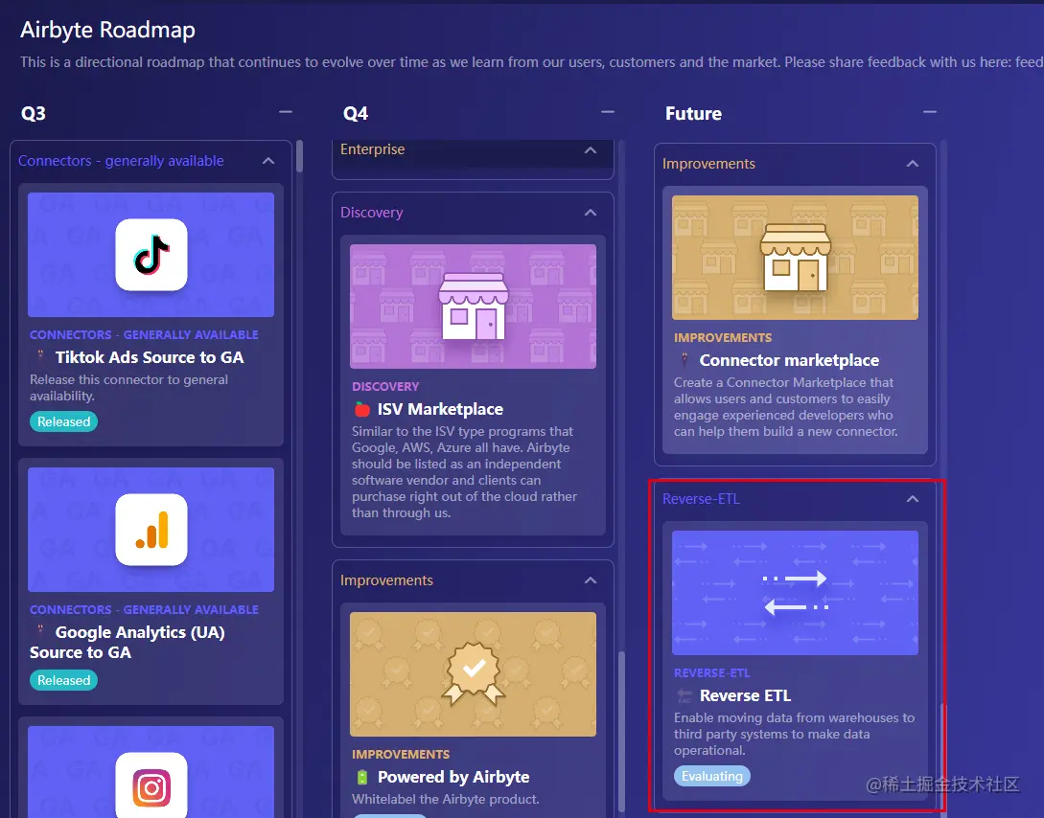Collapse Connectors - generally available group
This screenshot has width=1044, height=818.
pyautogui.click(x=268, y=161)
